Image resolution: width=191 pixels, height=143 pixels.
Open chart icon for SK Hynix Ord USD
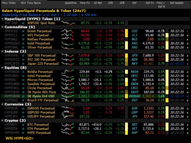pos(23,96)
